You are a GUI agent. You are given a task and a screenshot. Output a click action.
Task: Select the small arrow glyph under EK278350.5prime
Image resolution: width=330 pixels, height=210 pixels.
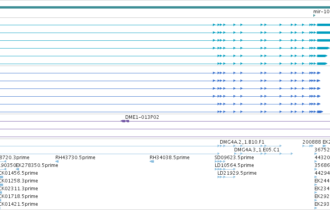click(17, 169)
